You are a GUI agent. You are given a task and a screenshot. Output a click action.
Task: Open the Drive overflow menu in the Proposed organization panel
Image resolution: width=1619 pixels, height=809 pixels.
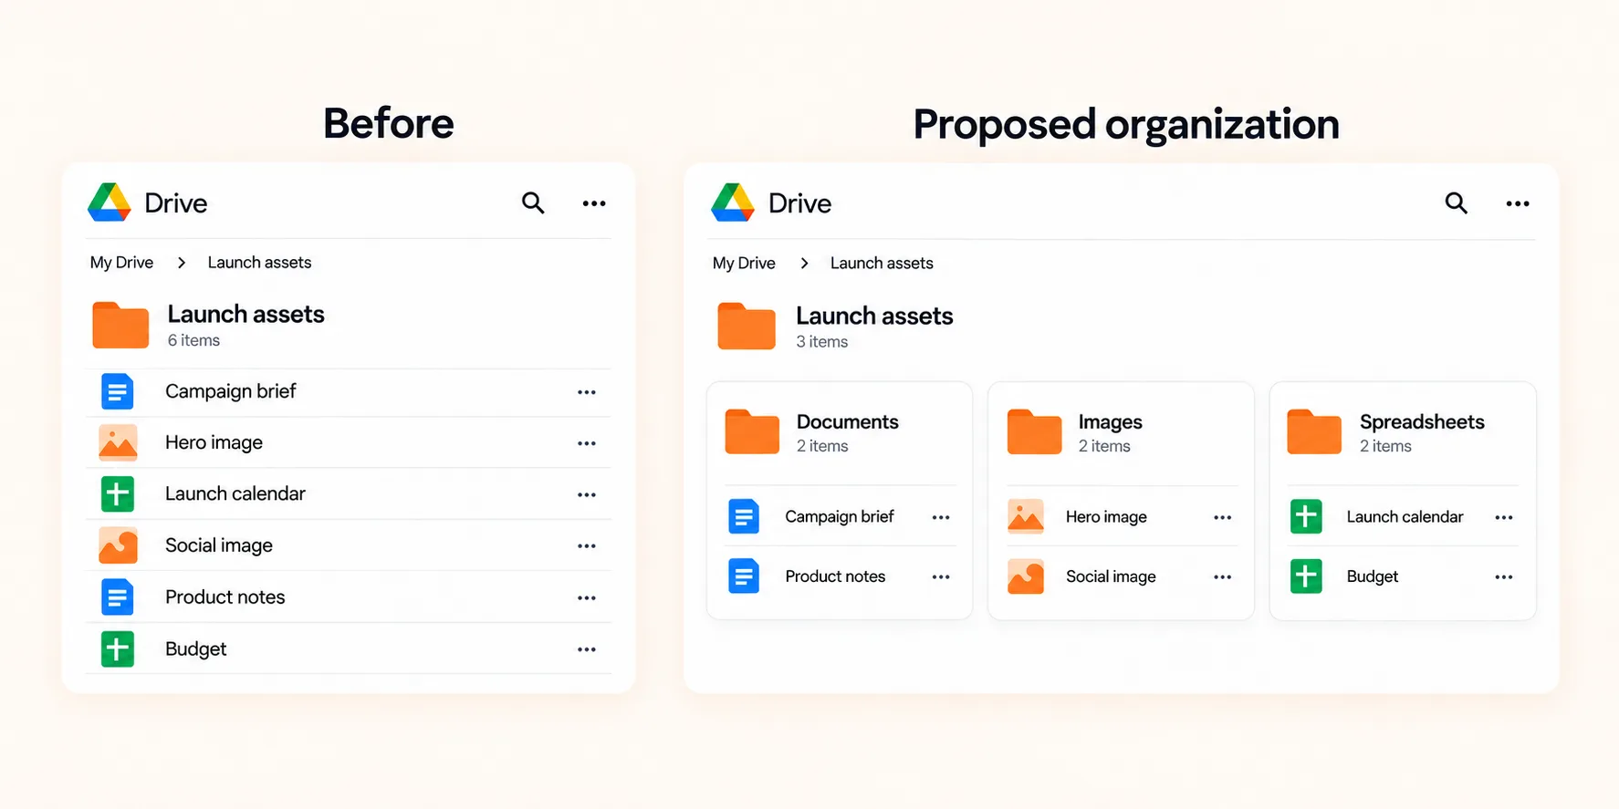click(1518, 203)
